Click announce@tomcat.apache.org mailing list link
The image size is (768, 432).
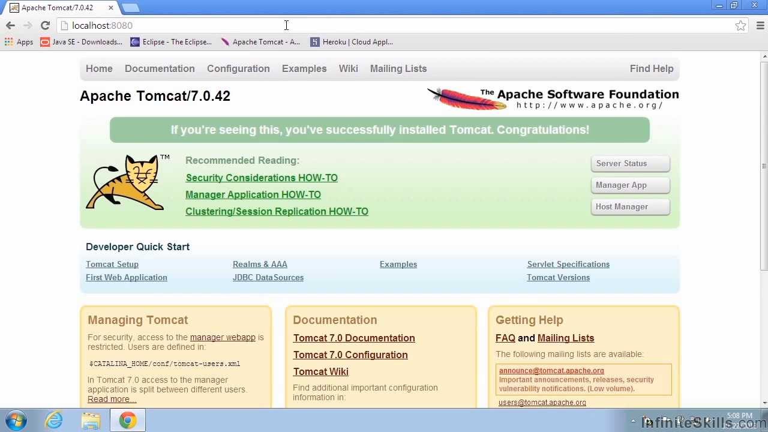[x=551, y=370]
